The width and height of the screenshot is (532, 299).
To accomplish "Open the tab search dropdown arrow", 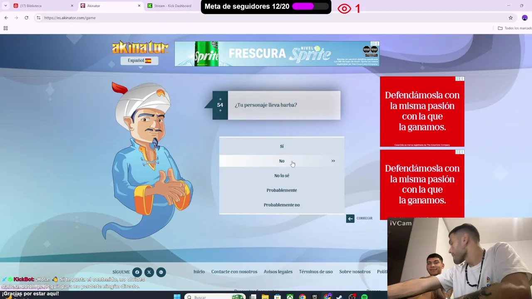I will [5, 6].
